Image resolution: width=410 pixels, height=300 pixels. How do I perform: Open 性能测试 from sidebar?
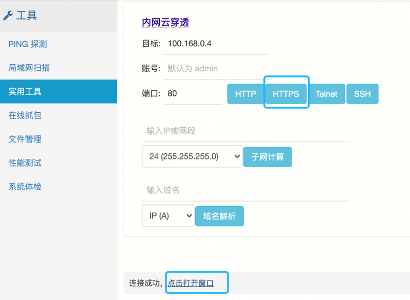click(x=25, y=163)
